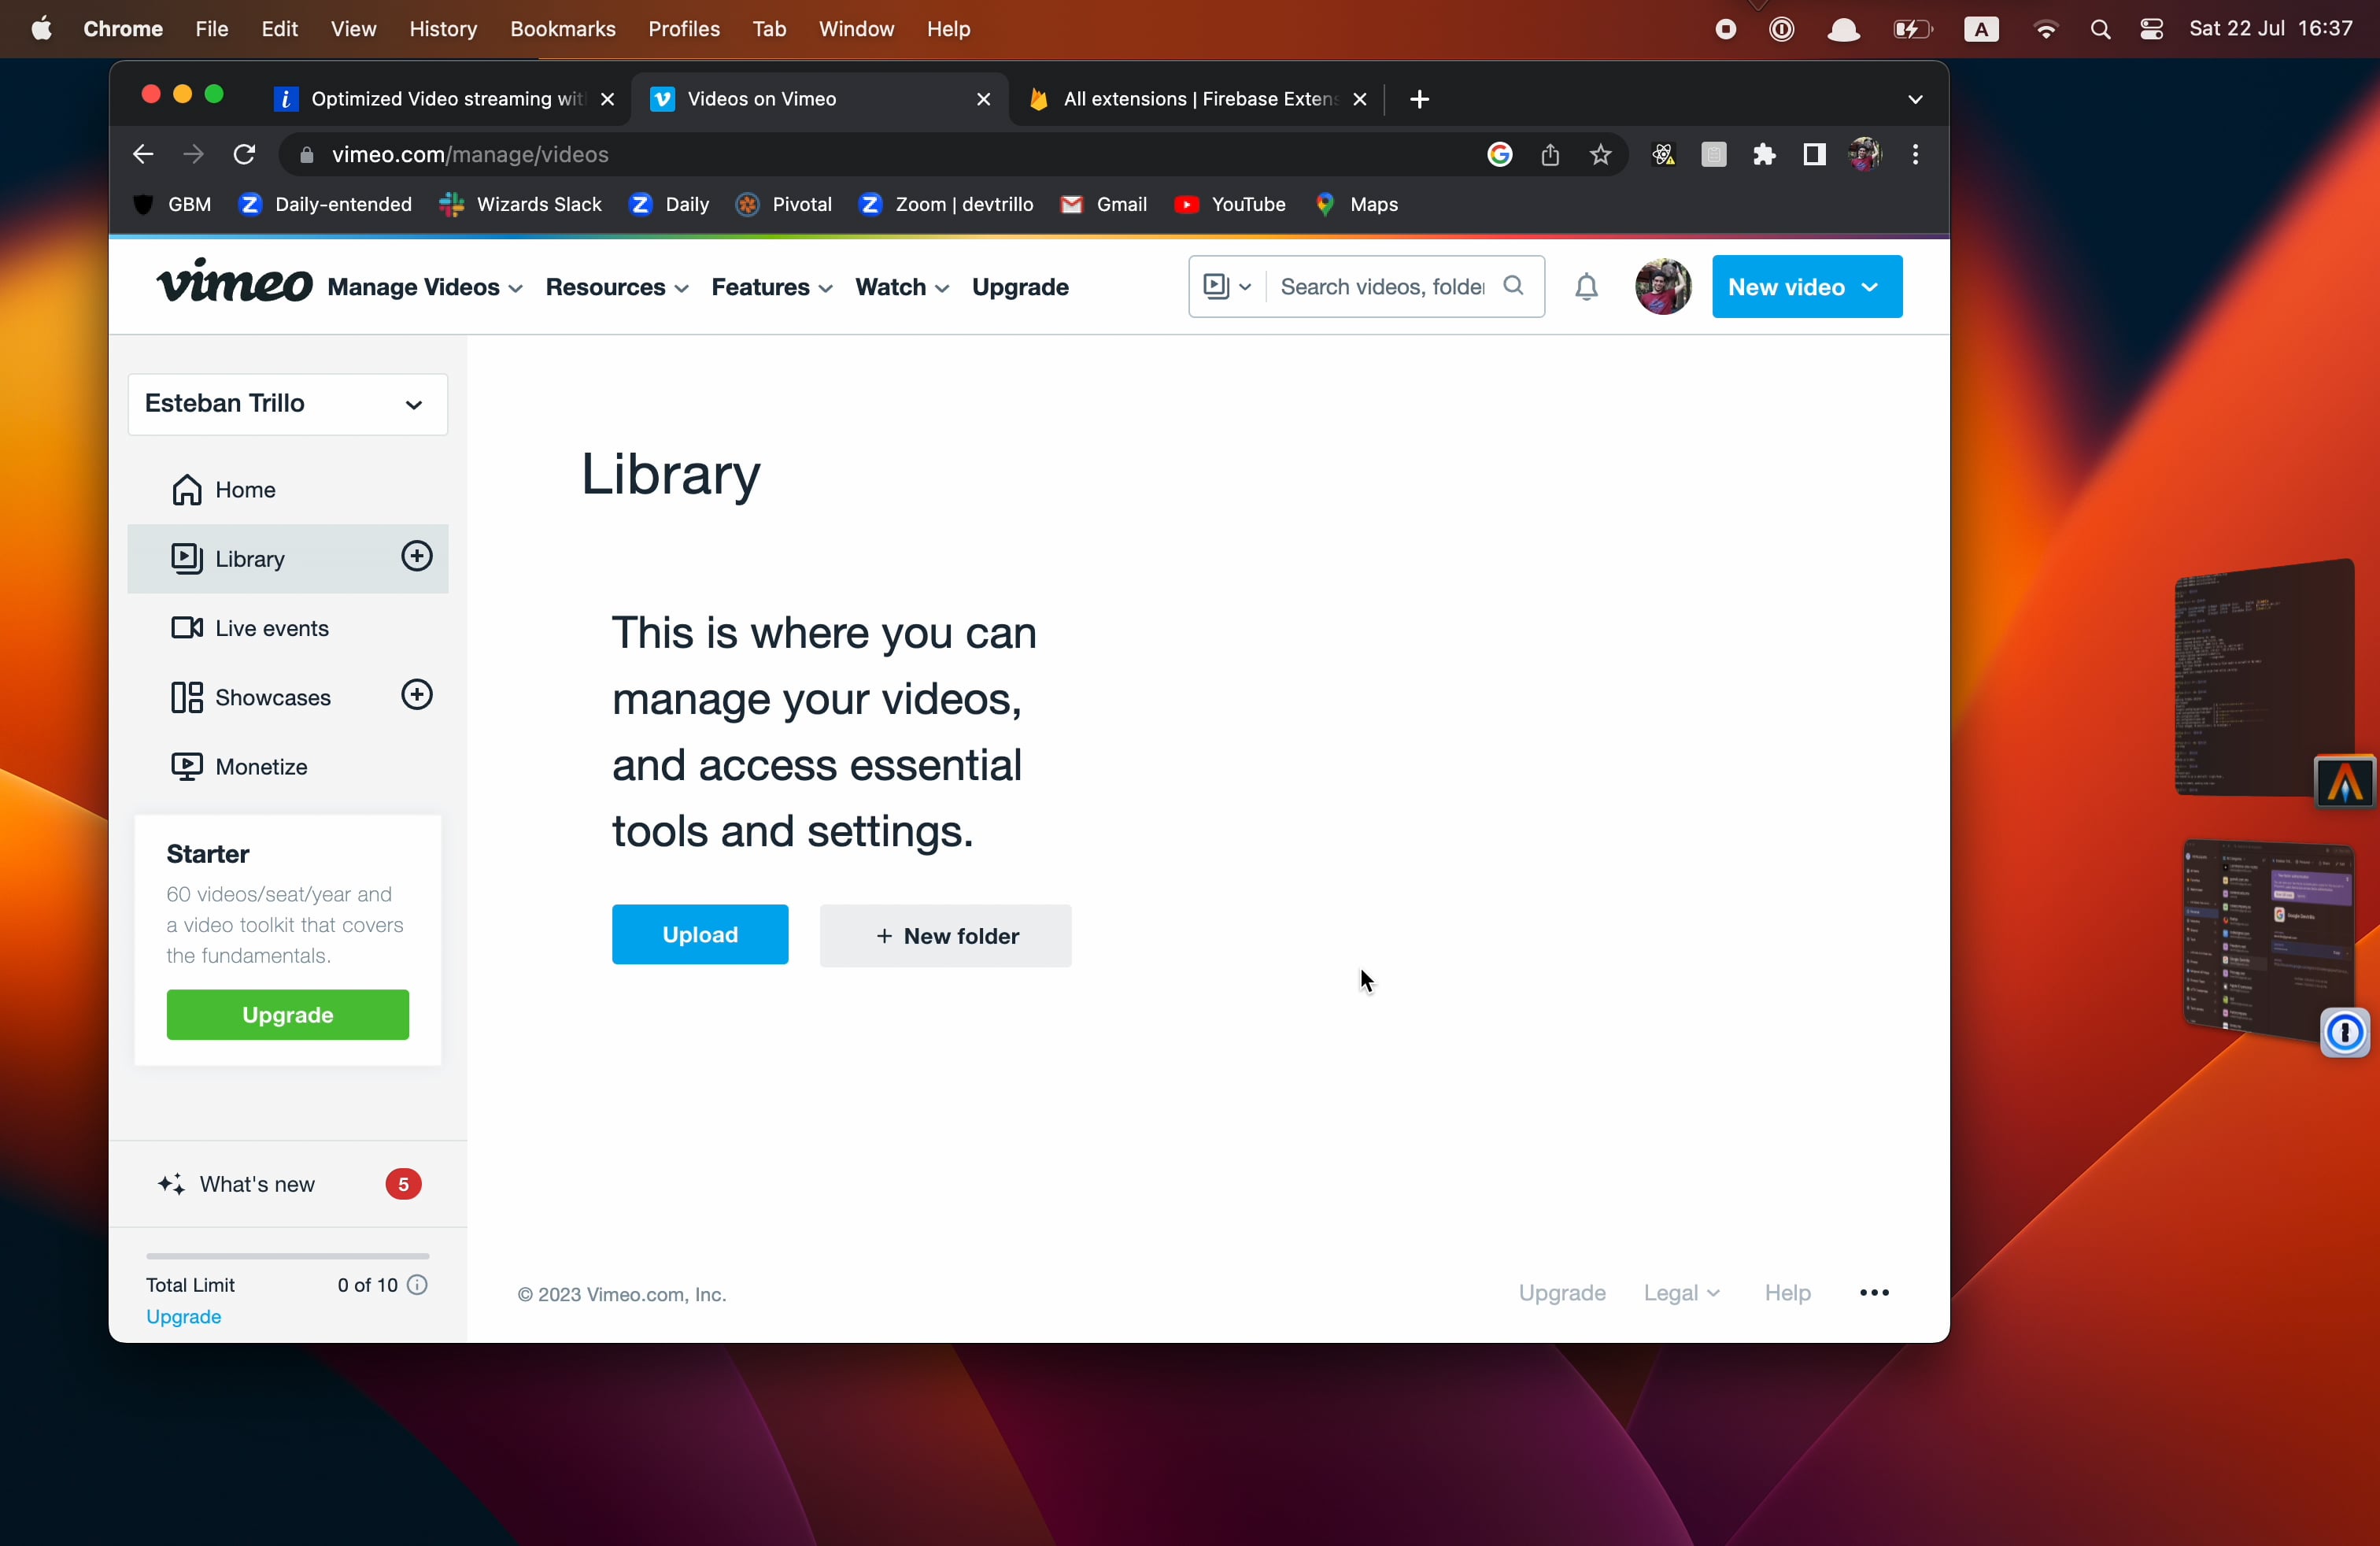2380x1546 pixels.
Task: Click user avatar in Vimeo header
Action: pos(1662,287)
